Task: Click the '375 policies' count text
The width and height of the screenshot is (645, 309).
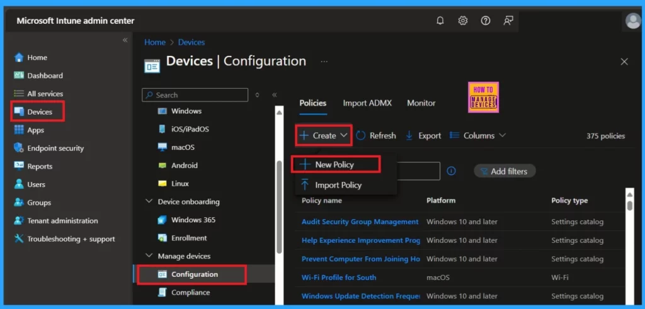Action: tap(605, 136)
